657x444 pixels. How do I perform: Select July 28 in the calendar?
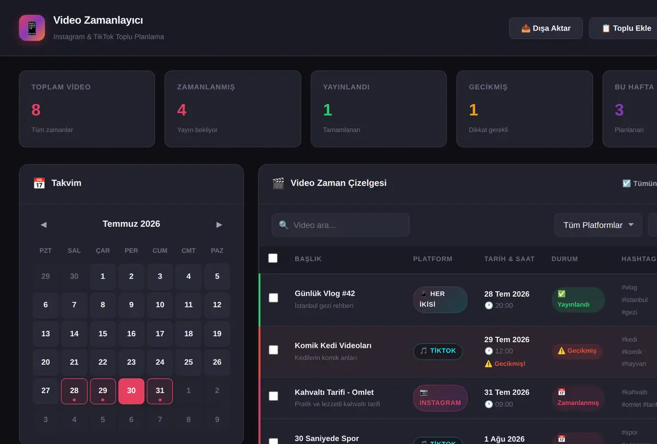click(74, 391)
